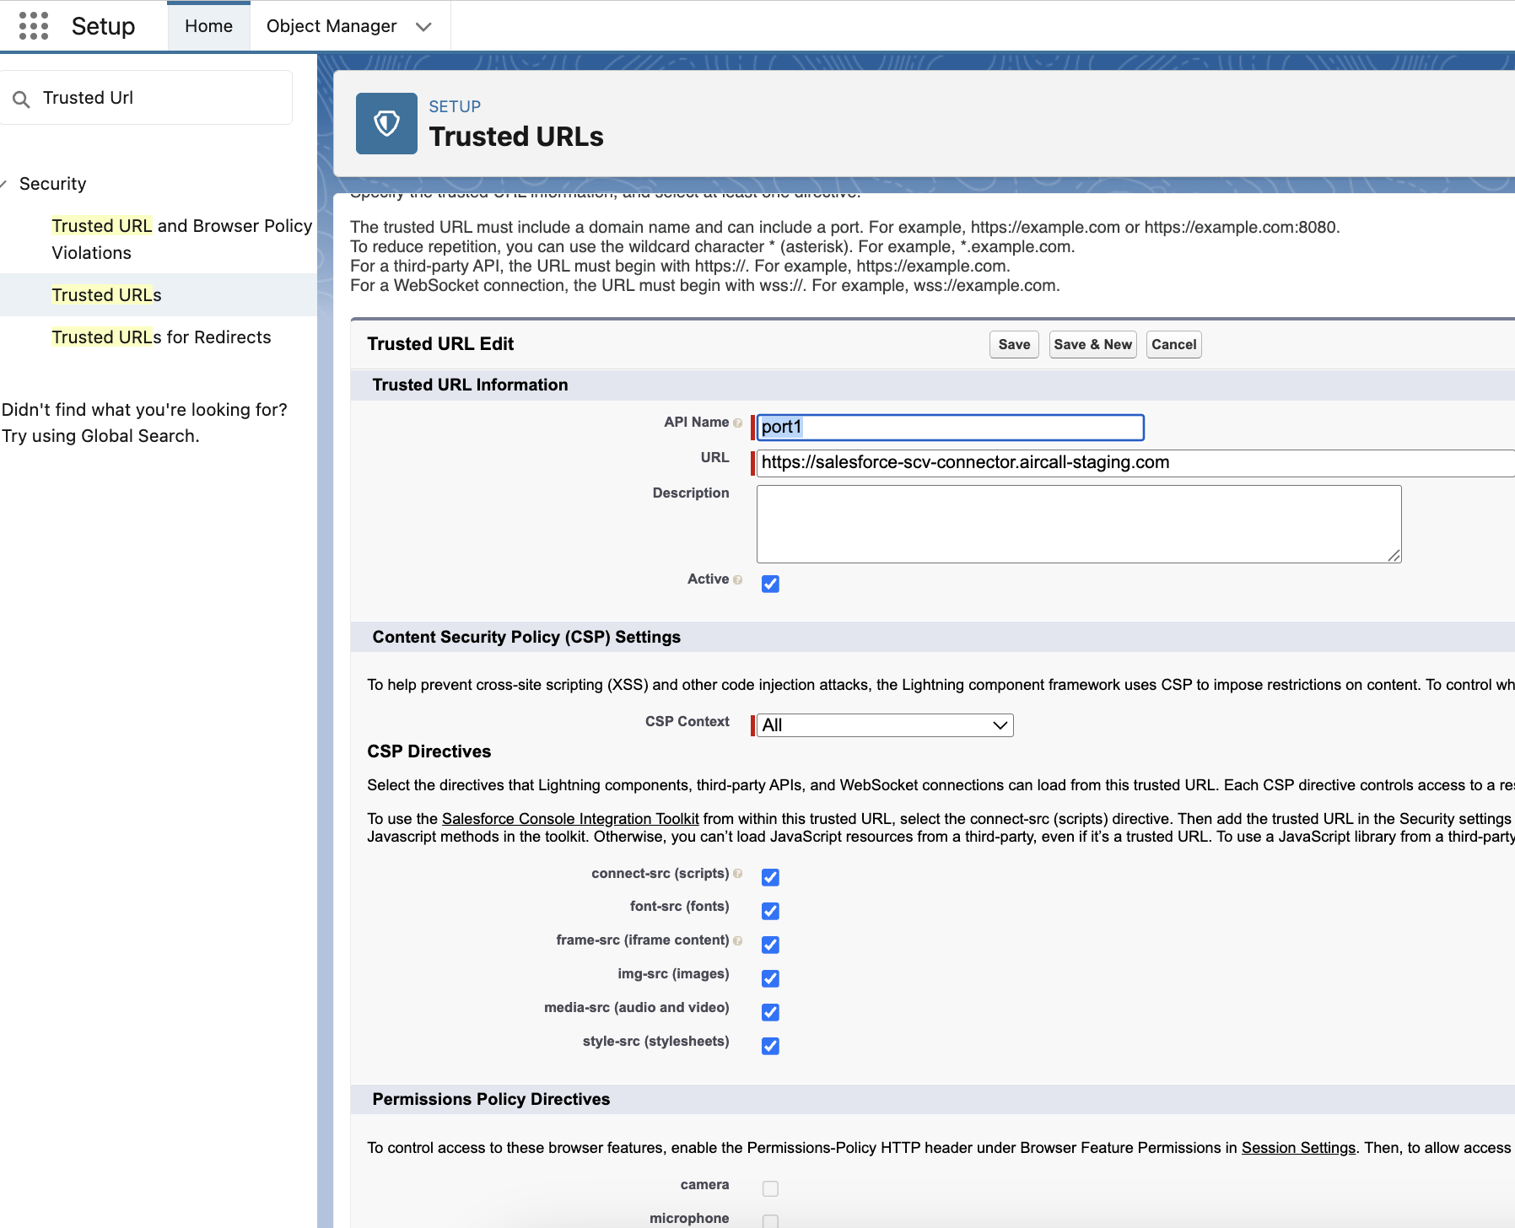The width and height of the screenshot is (1515, 1228).
Task: Click 'Permissions Policy Directives' section header
Action: coord(491,1099)
